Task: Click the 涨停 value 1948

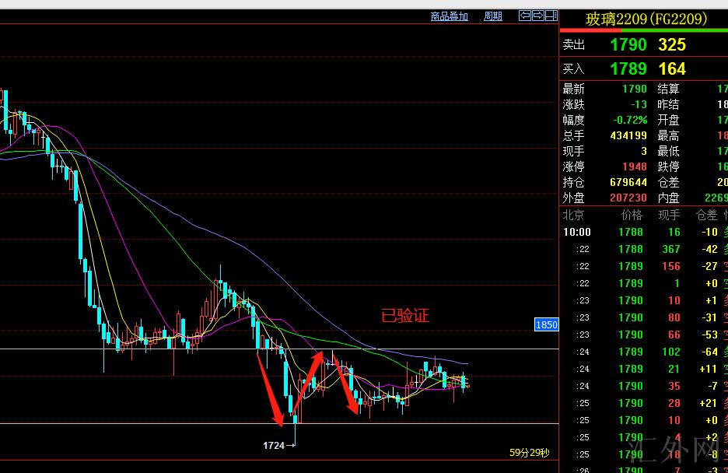Action: coord(634,166)
